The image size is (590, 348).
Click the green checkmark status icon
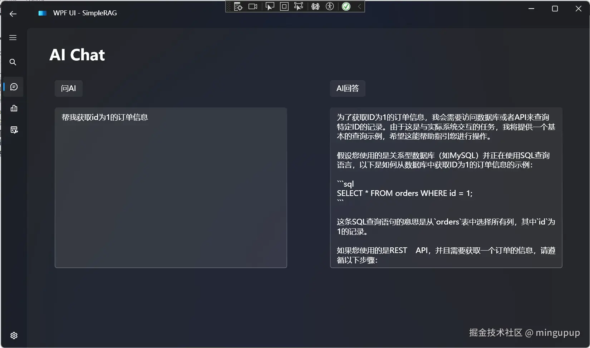[x=346, y=6]
